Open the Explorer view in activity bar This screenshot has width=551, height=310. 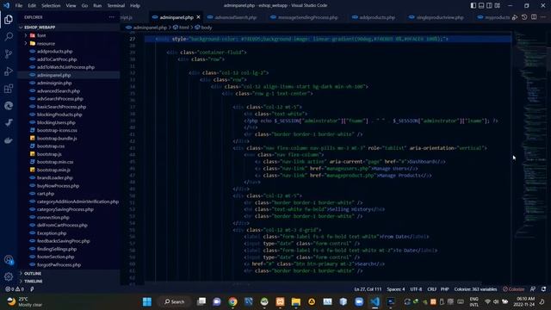9,20
